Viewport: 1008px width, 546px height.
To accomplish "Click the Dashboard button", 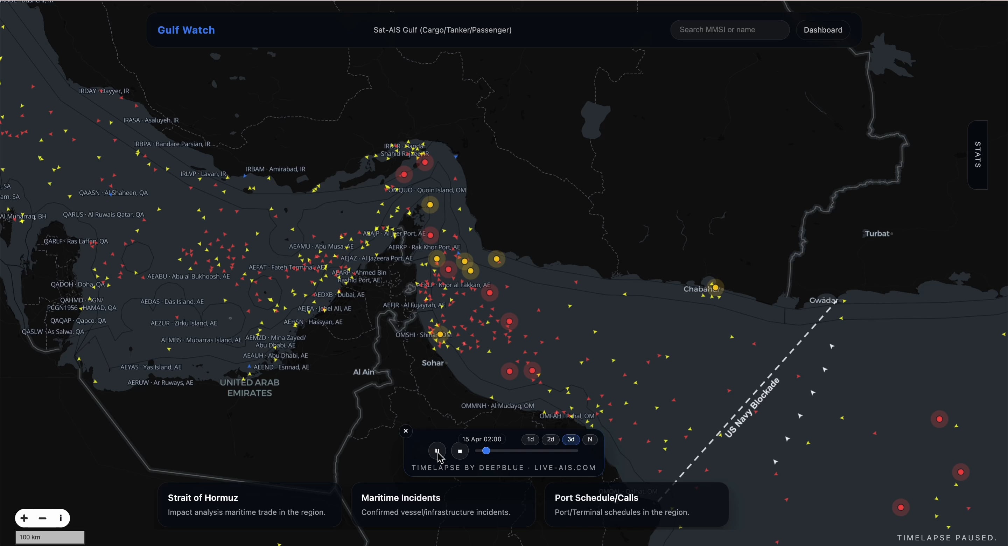I will click(823, 30).
